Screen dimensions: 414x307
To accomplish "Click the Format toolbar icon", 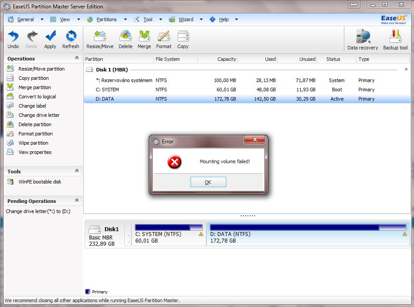I will (x=164, y=37).
